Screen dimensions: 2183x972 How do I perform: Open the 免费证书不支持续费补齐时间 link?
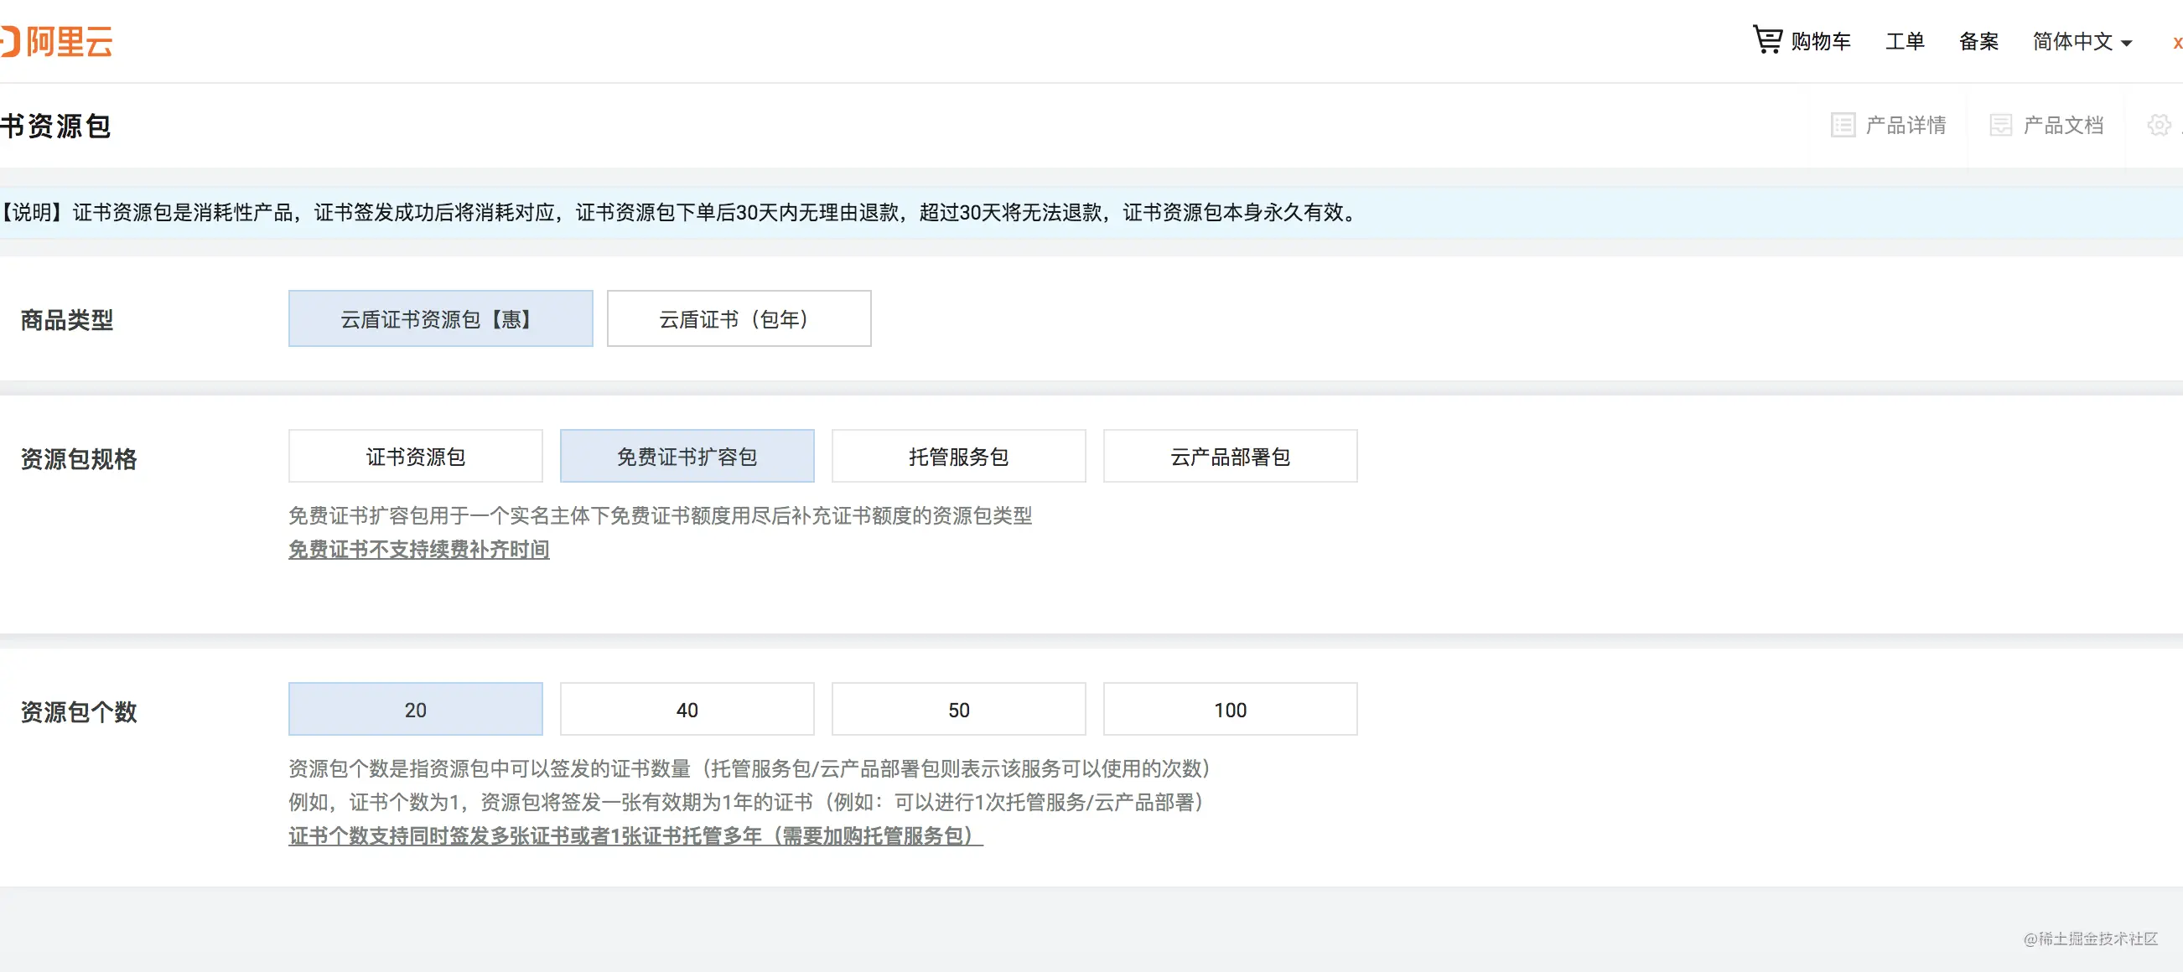(418, 550)
